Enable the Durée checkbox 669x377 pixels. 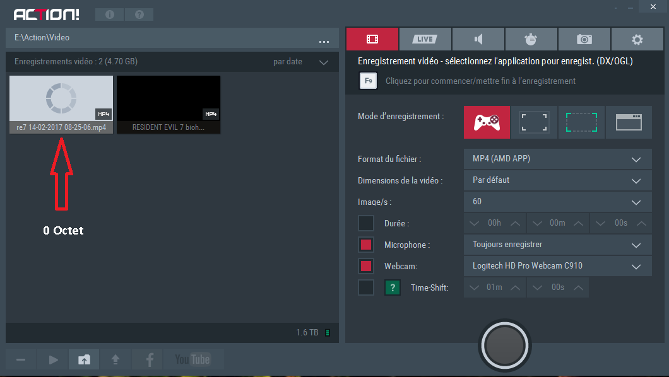coord(366,223)
